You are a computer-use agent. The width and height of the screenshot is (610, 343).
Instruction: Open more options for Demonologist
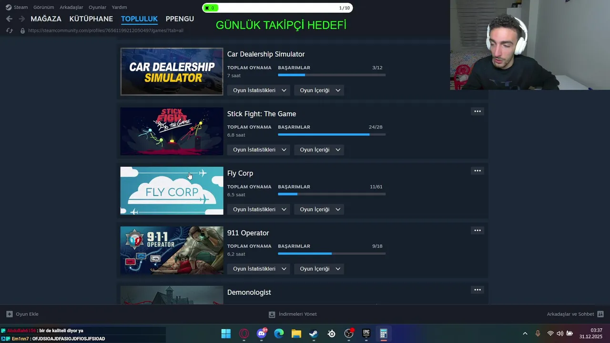[477, 290]
